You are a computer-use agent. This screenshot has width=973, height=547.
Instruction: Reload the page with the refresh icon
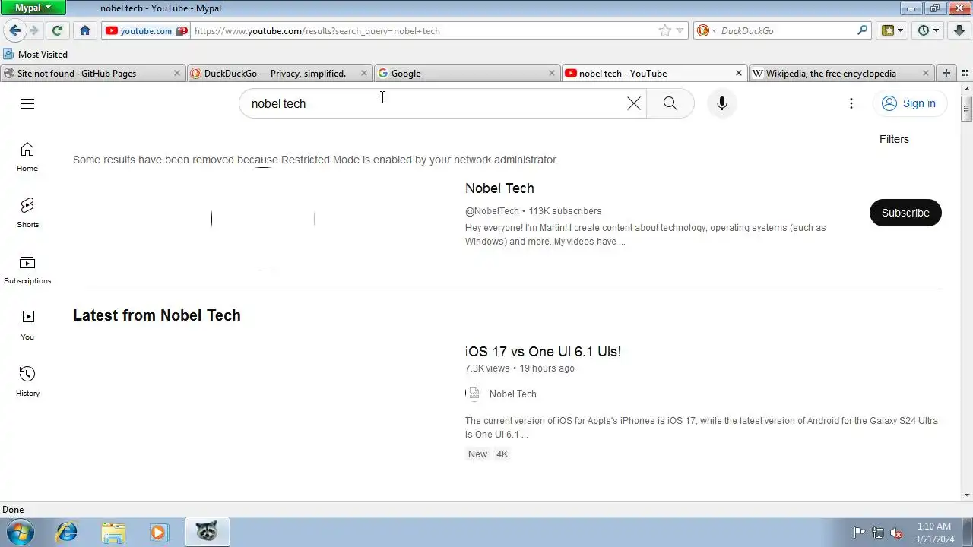coord(57,30)
